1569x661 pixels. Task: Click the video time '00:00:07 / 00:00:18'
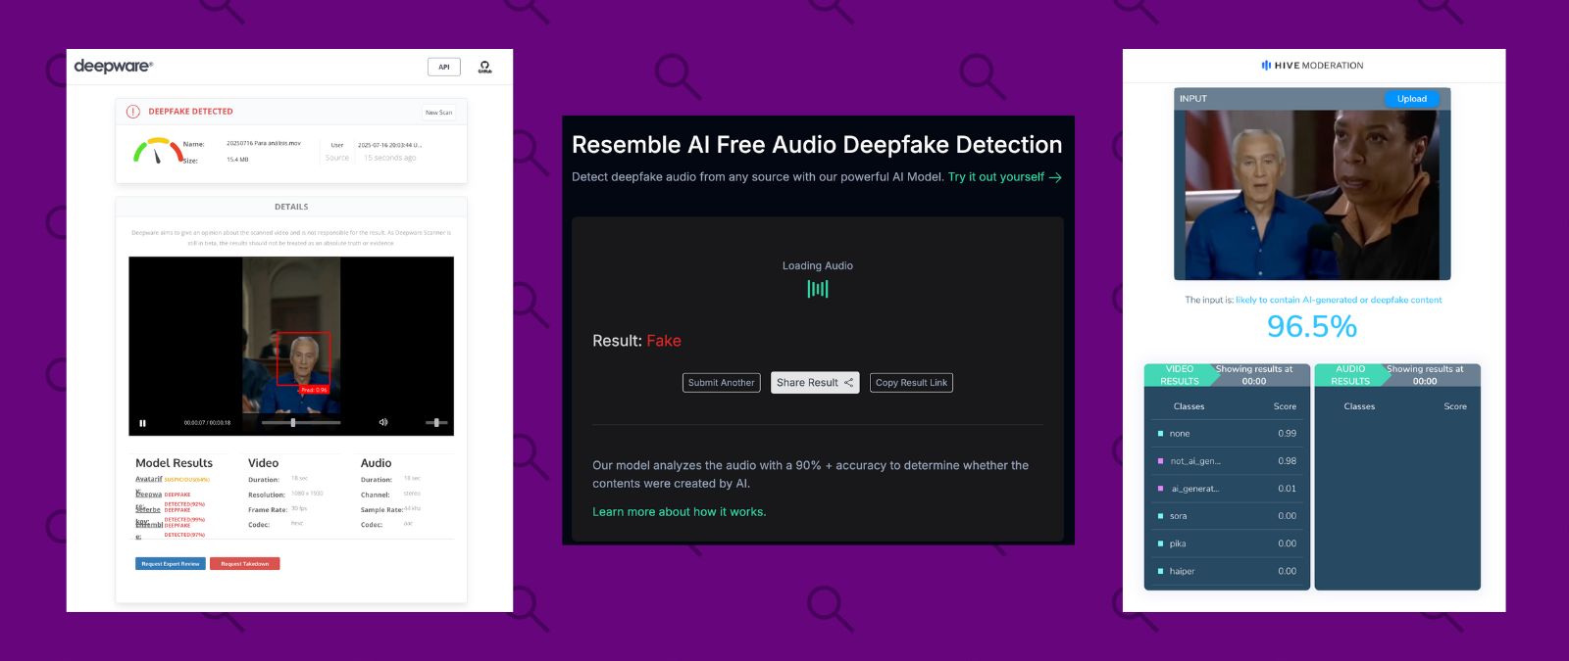(207, 423)
